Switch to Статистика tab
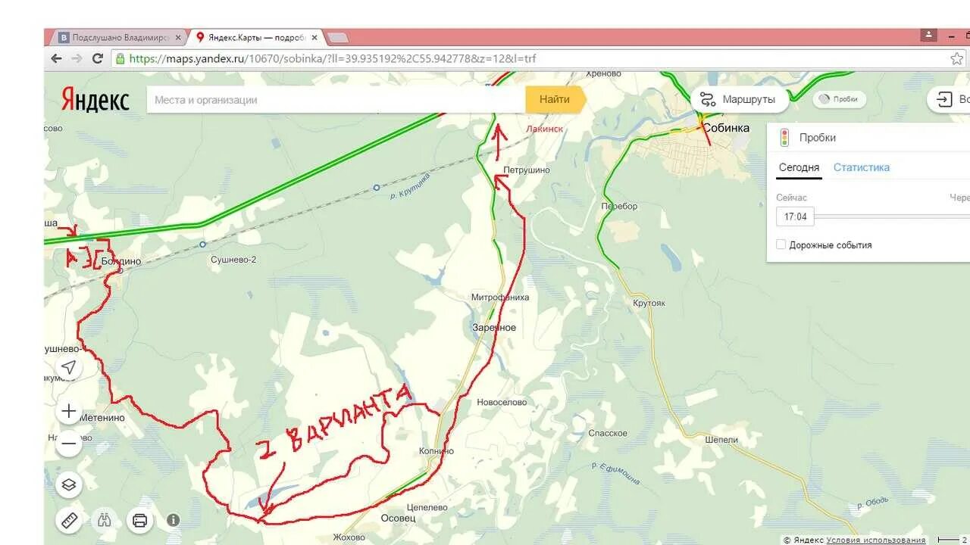Screen dimensions: 970x545 click(x=862, y=167)
